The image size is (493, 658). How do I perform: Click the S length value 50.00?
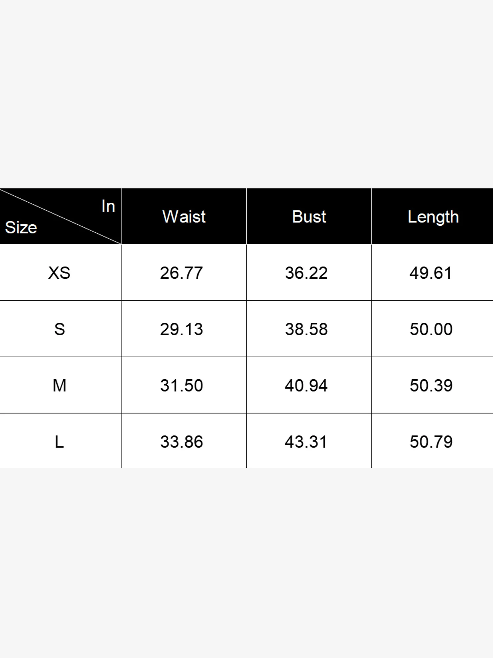coord(431,329)
